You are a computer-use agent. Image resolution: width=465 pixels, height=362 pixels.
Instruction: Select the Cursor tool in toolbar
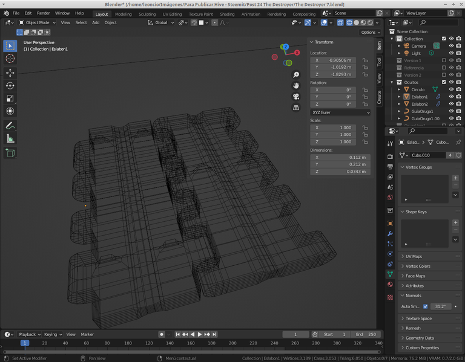[10, 58]
